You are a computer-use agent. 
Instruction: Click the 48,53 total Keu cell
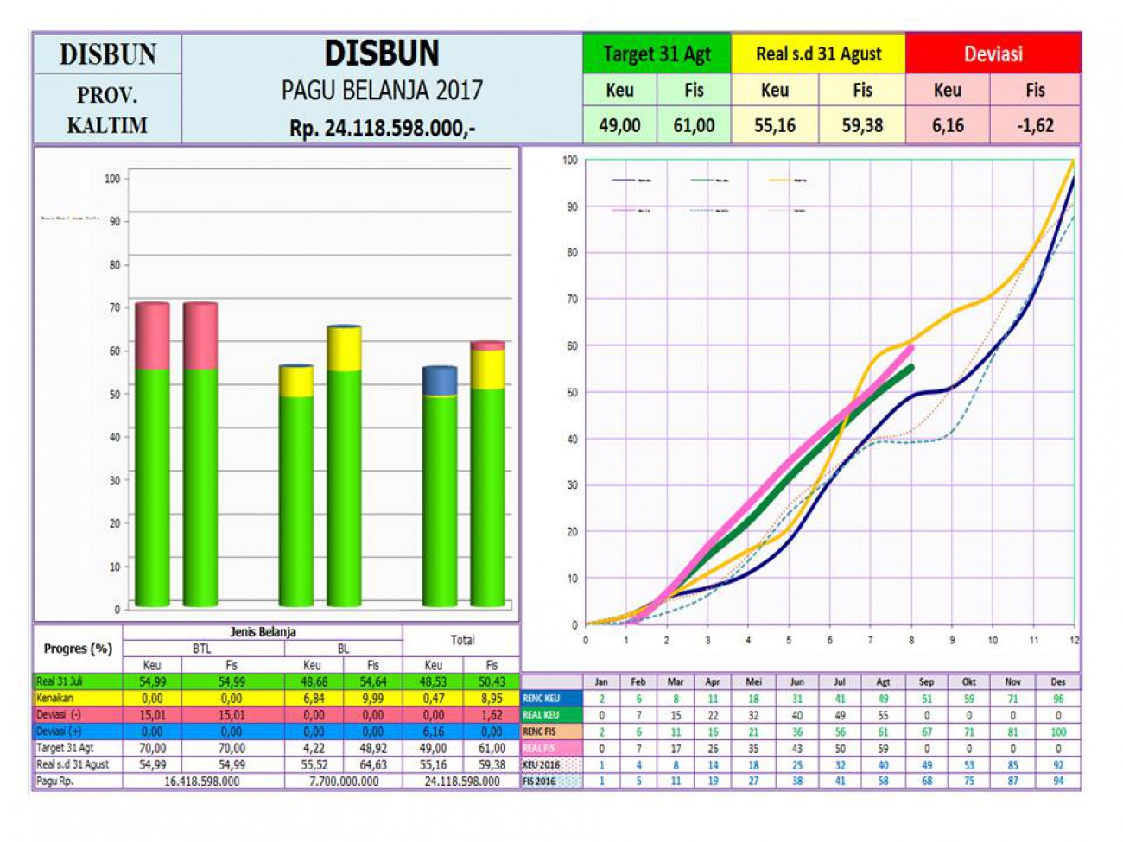433,681
